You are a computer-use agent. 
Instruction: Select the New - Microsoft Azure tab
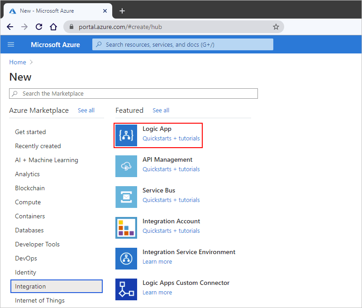(x=58, y=11)
